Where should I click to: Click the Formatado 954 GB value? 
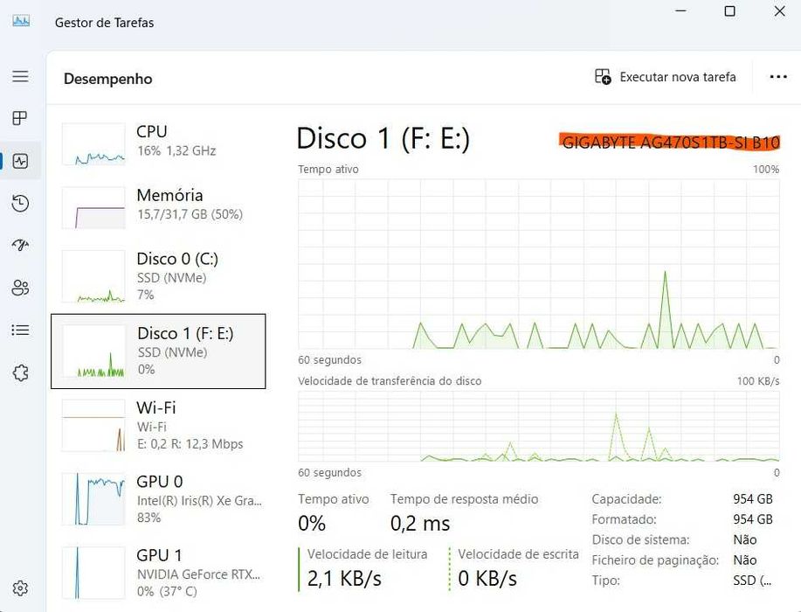(752, 519)
